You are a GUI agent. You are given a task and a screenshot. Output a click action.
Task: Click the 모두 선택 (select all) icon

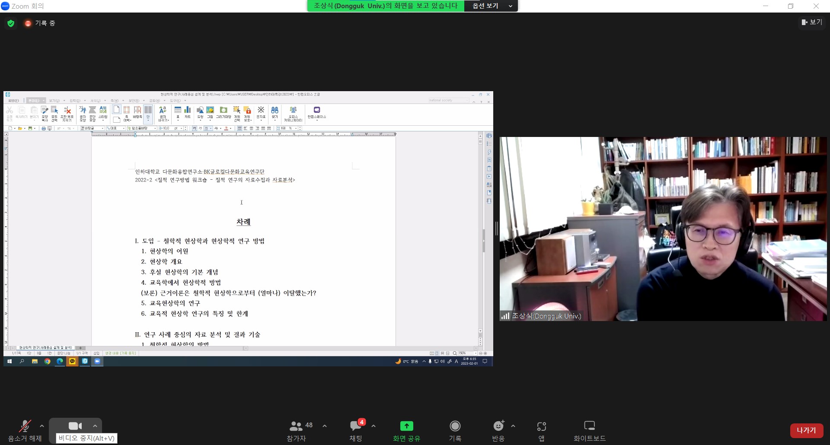(54, 114)
